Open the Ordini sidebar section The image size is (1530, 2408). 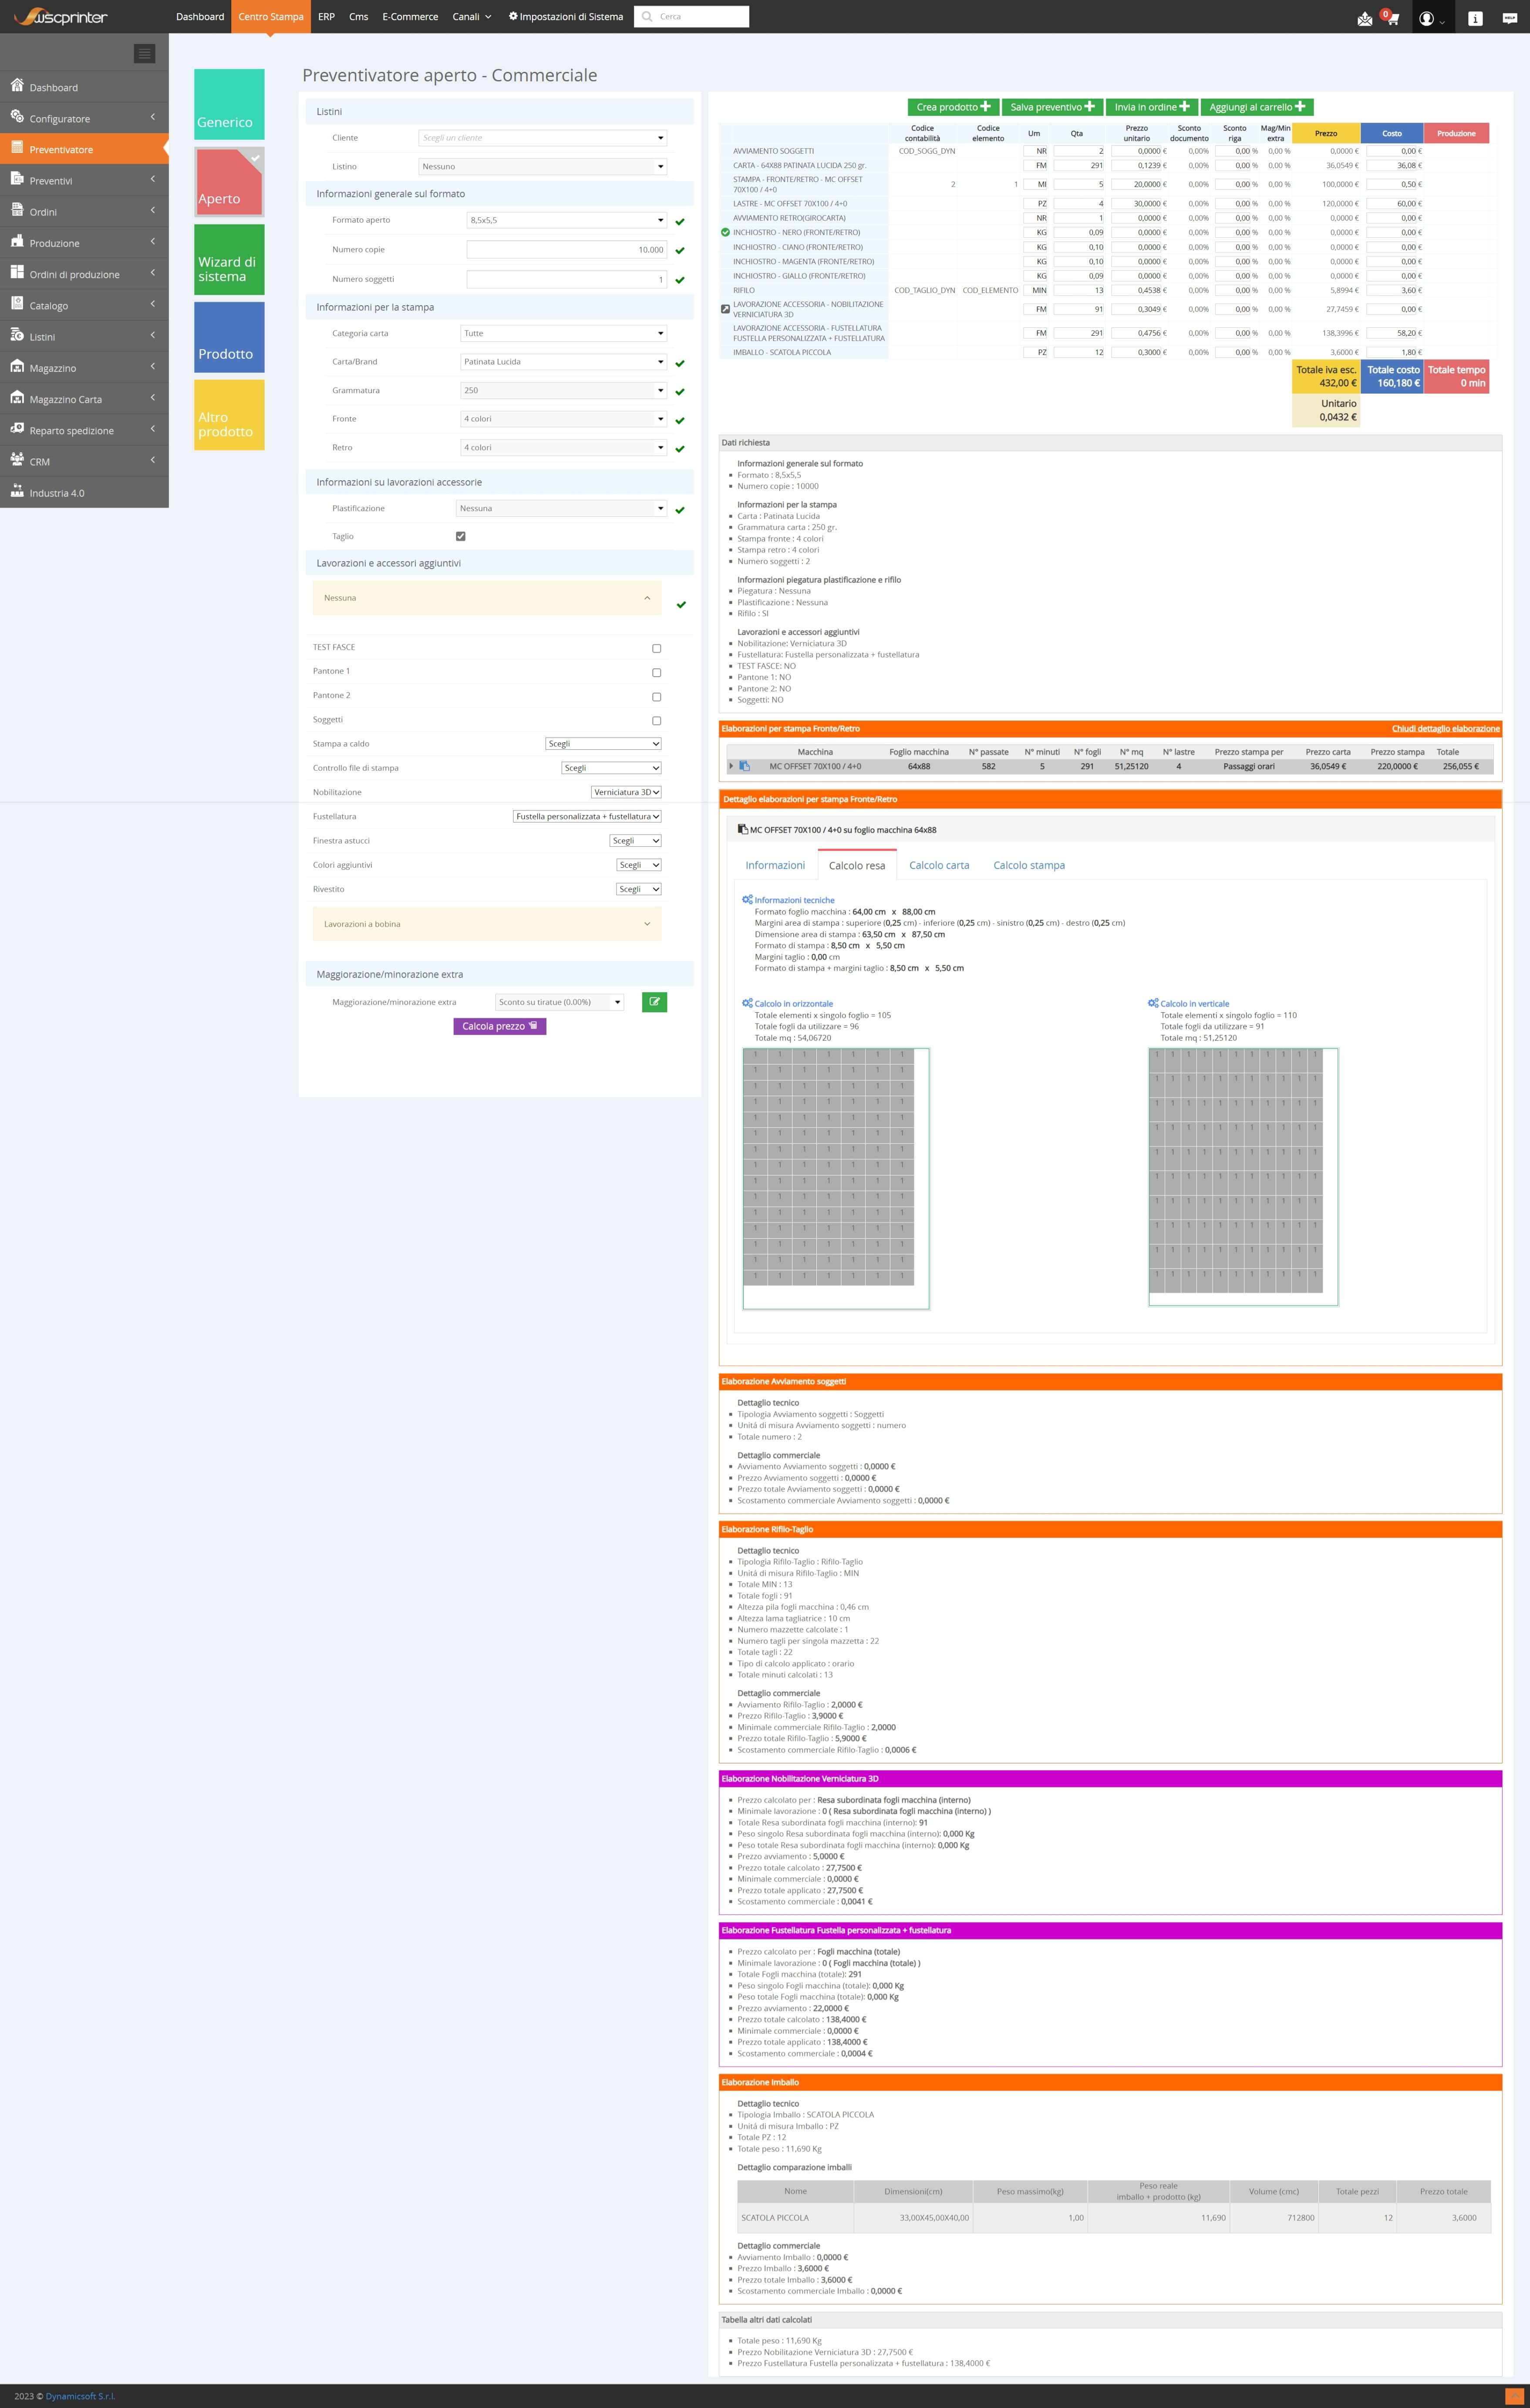(84, 212)
